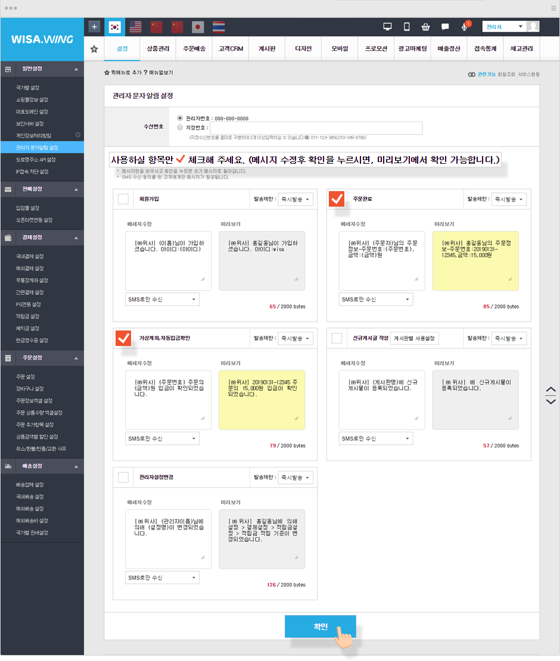Collapse the 결제설정 sidebar section arrow

(76, 238)
